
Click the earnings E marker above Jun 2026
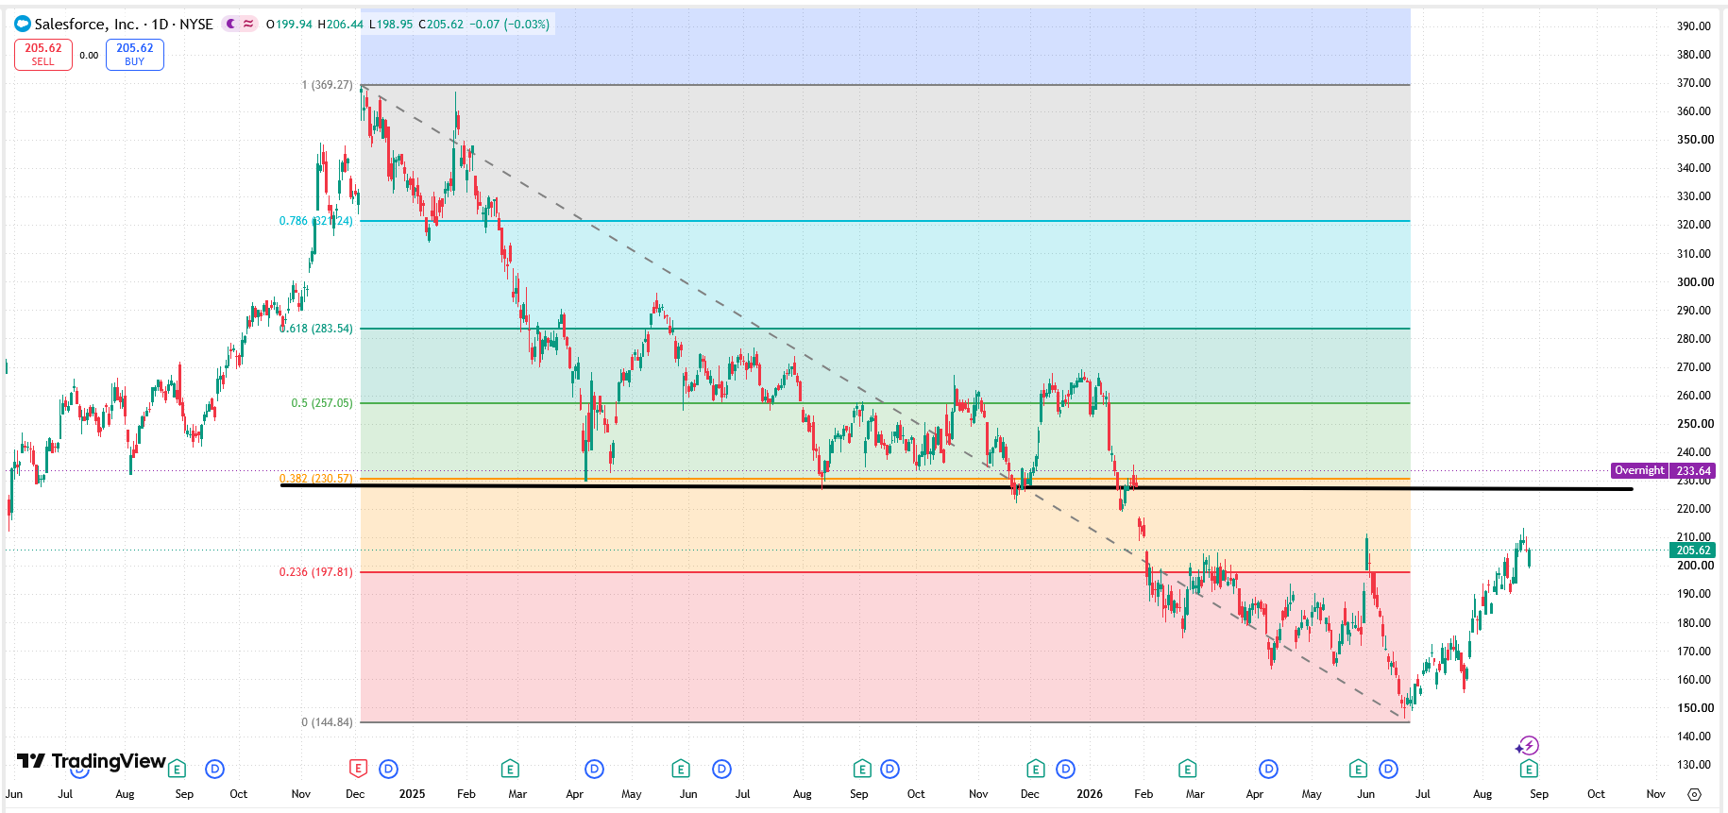pos(1358,769)
